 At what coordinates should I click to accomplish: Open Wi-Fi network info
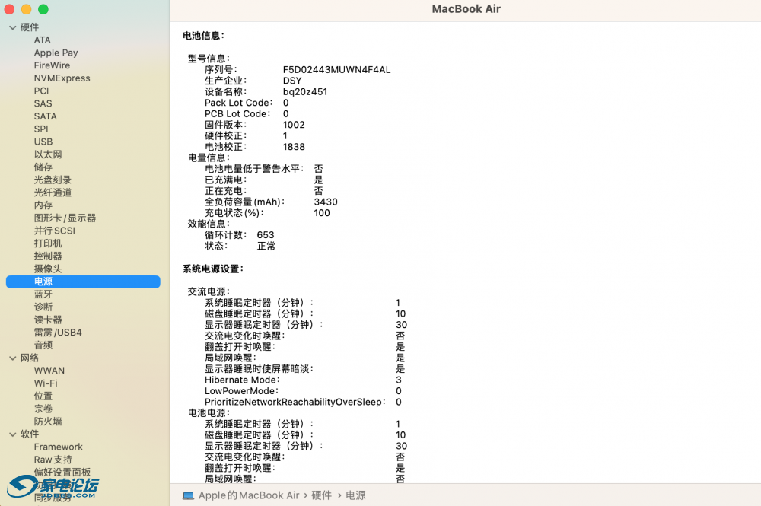(46, 383)
